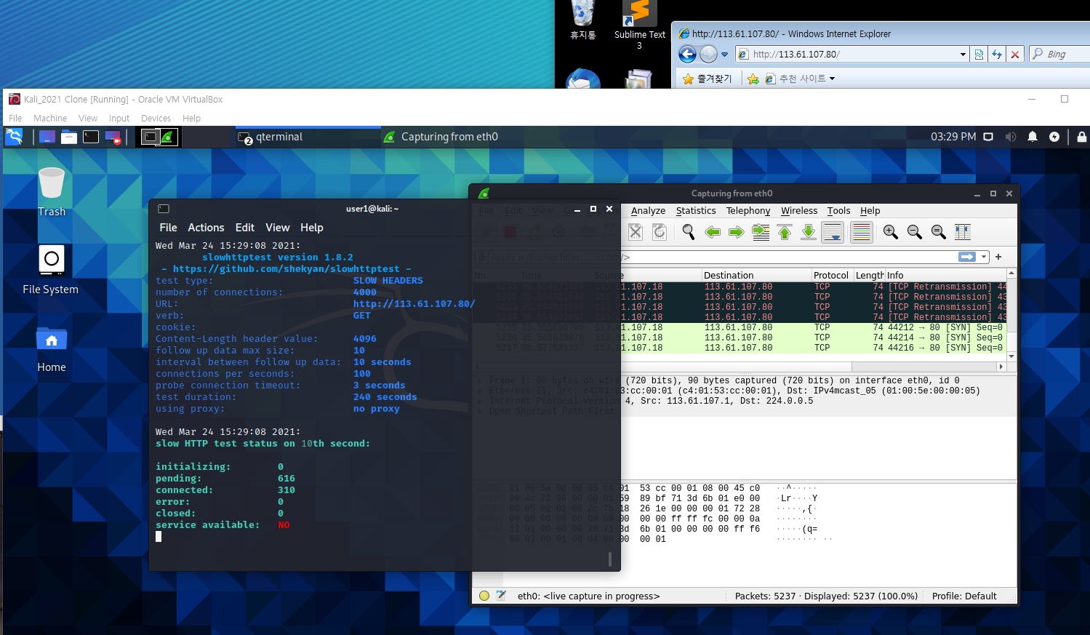Click screen recorder icon in Kali panel
Viewport: 1090px width, 635px height.
(x=113, y=137)
